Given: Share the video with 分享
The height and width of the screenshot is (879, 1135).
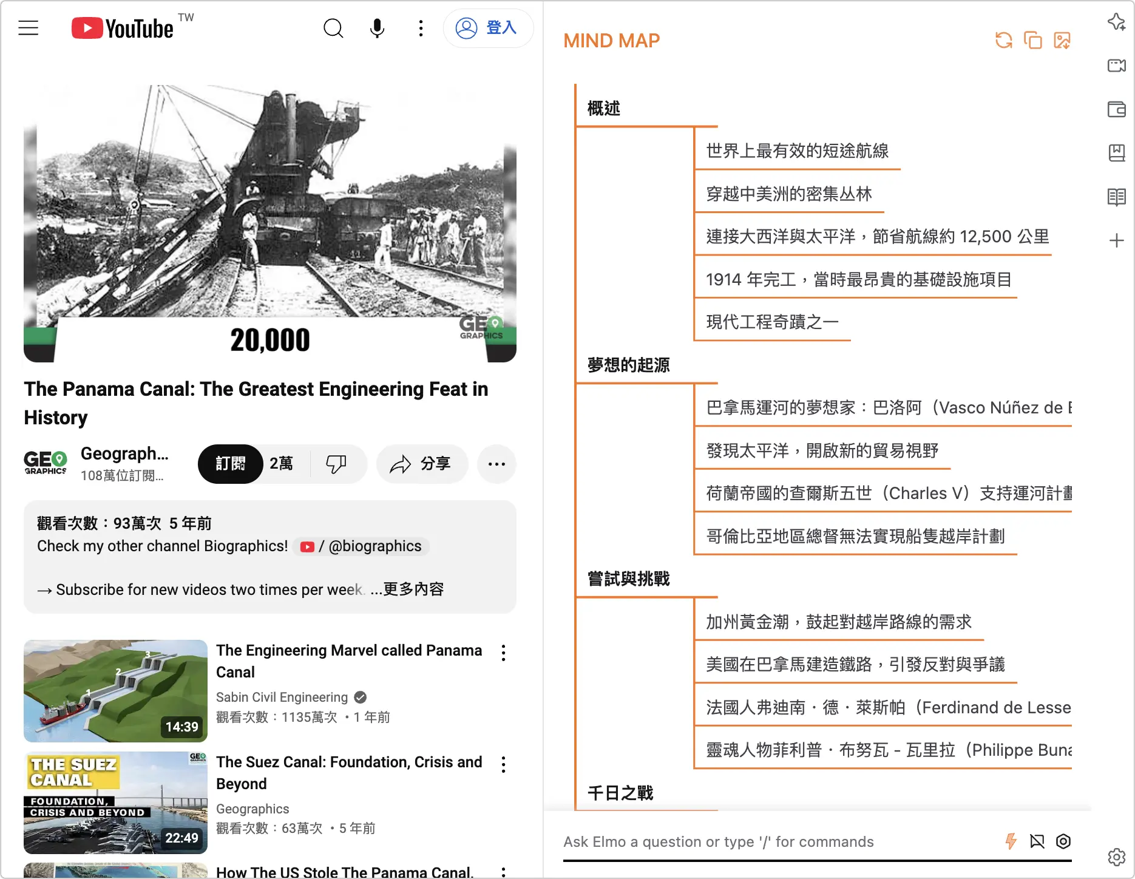Looking at the screenshot, I should [x=422, y=464].
